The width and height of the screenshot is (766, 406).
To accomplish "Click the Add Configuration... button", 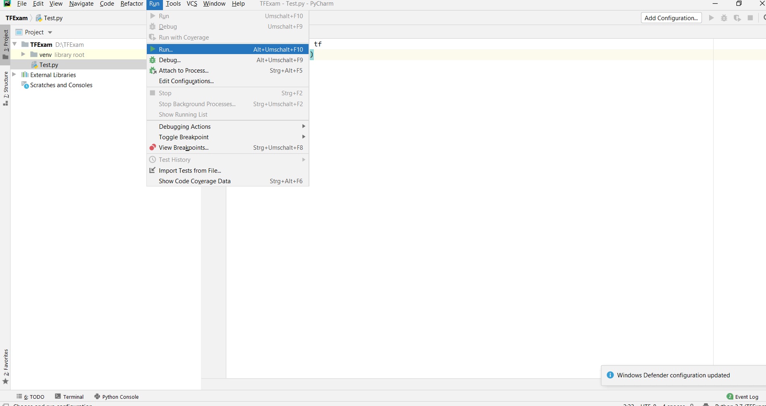I will [x=671, y=18].
